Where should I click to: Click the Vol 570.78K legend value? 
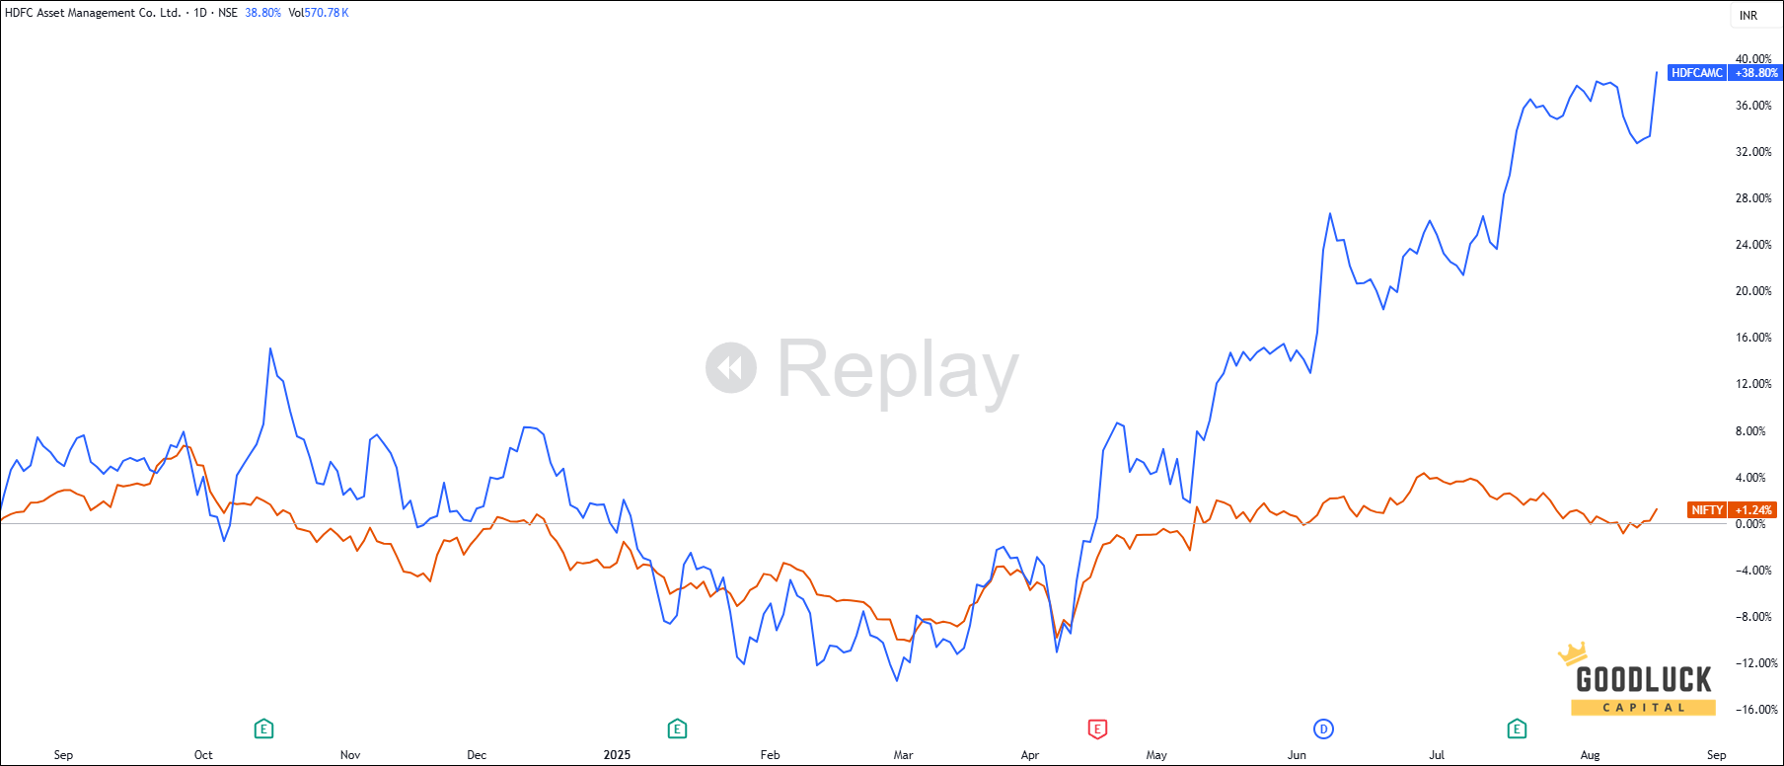(319, 13)
